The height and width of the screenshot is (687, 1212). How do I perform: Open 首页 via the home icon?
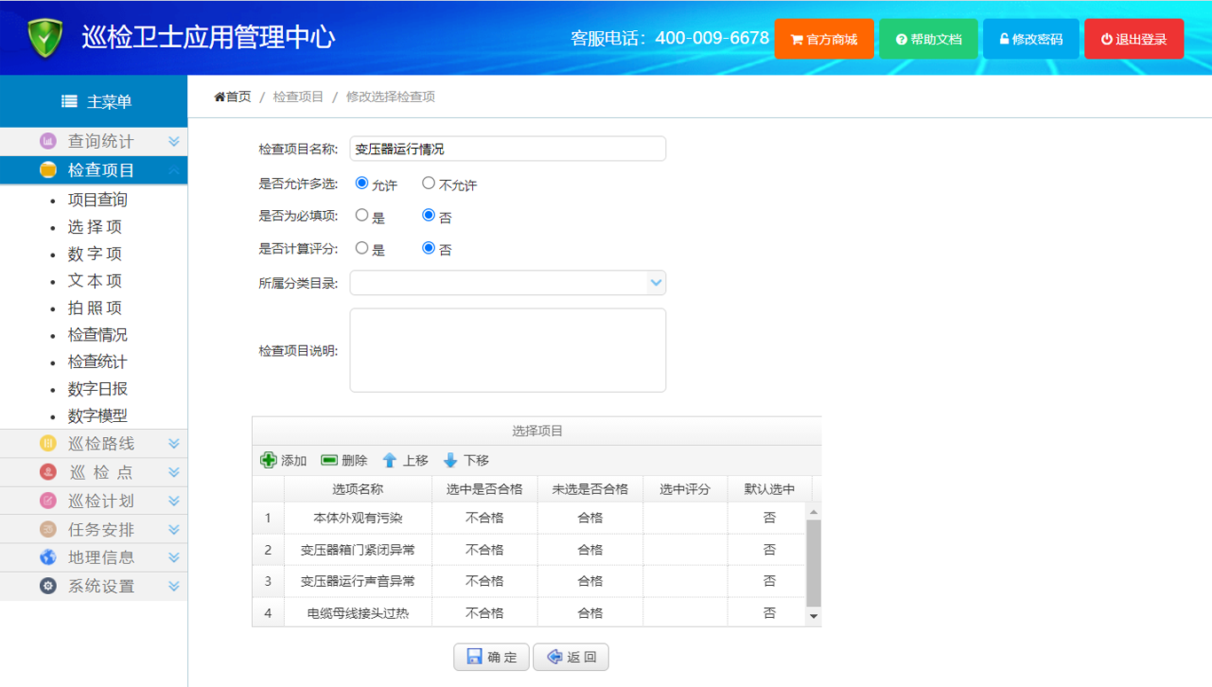(x=220, y=97)
